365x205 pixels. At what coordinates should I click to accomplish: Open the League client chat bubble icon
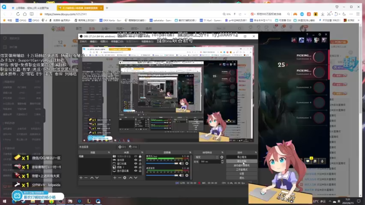(x=308, y=161)
